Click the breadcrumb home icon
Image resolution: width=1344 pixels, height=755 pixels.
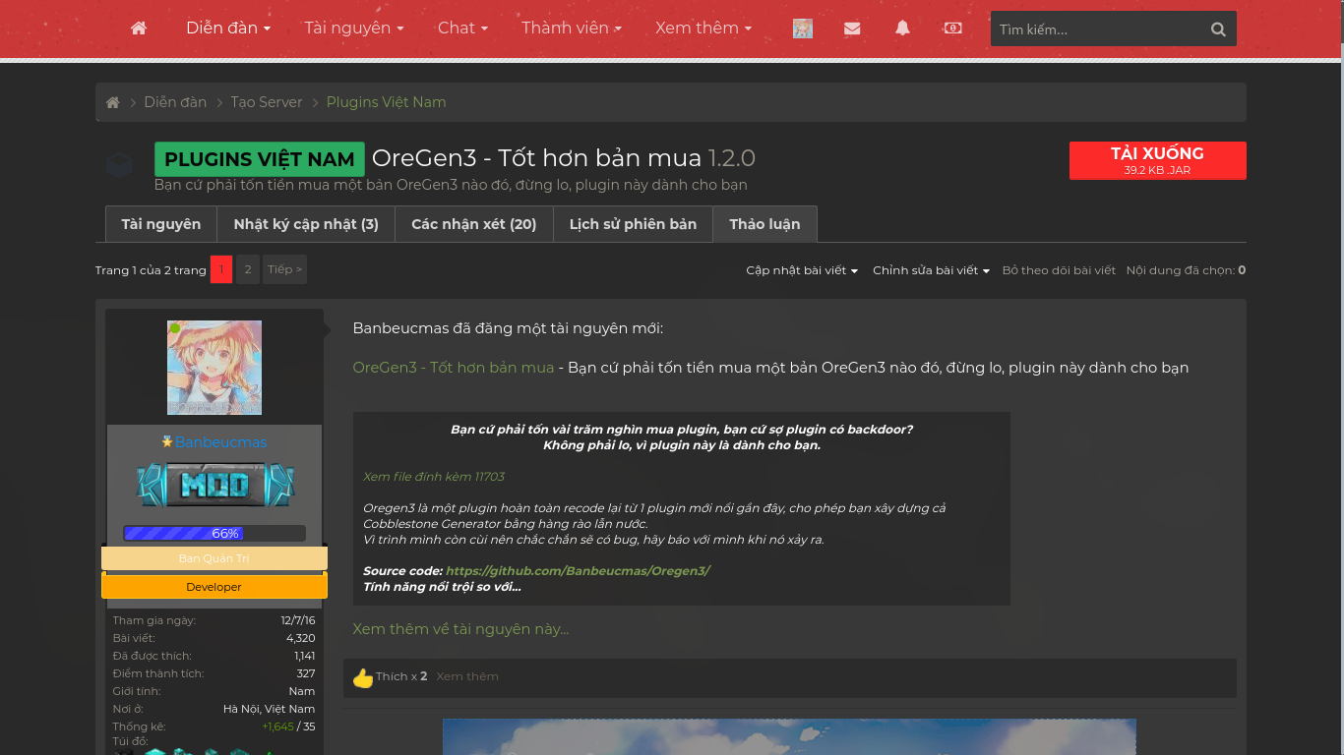(113, 102)
